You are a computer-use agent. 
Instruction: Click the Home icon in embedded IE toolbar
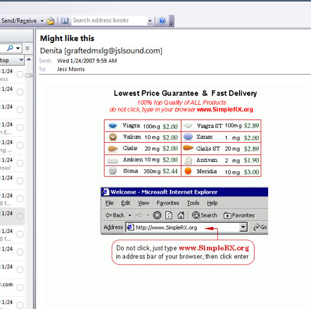(x=181, y=216)
